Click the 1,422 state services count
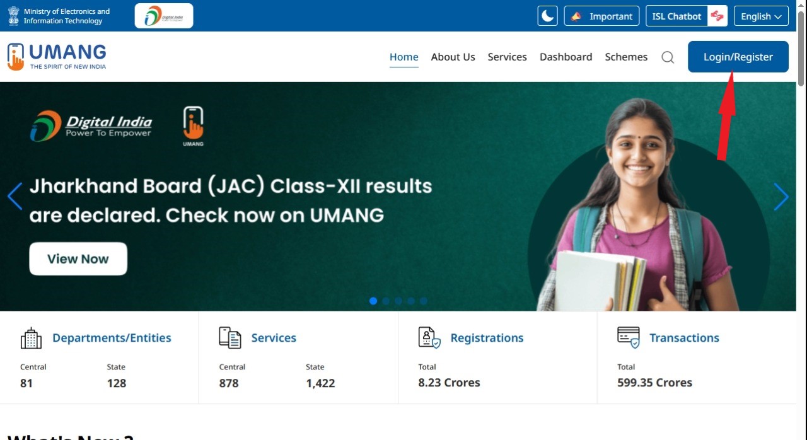This screenshot has height=440, width=807. (x=320, y=383)
